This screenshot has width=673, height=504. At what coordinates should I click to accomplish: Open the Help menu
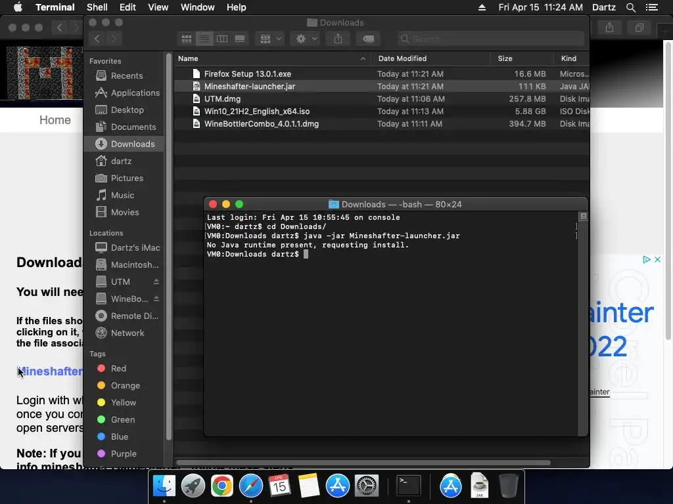tap(236, 7)
